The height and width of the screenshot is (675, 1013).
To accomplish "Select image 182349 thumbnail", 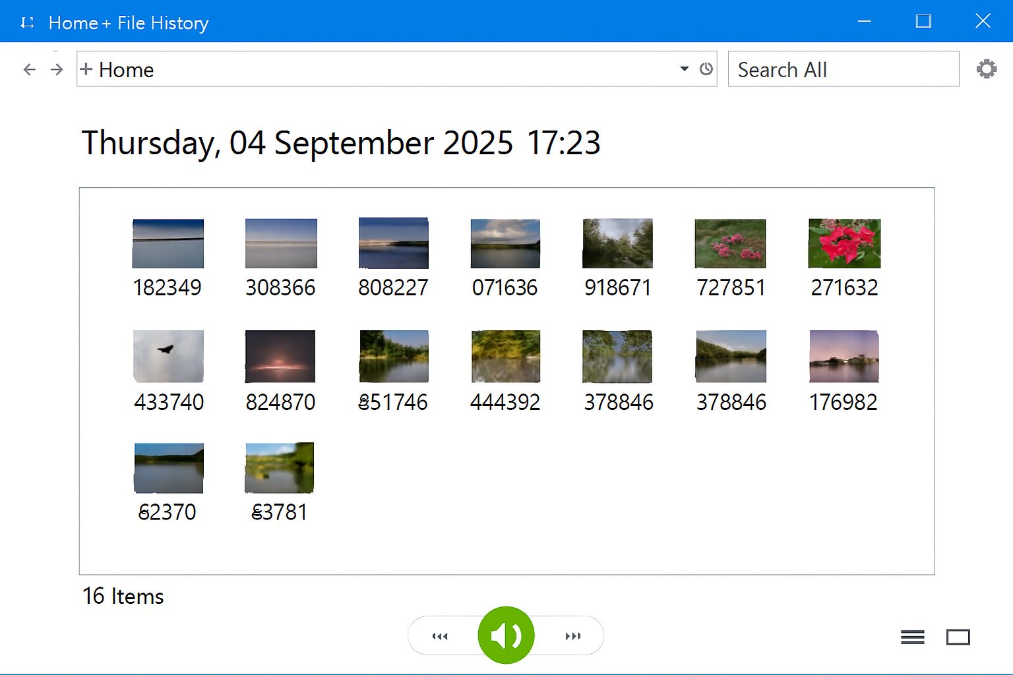I will (168, 244).
